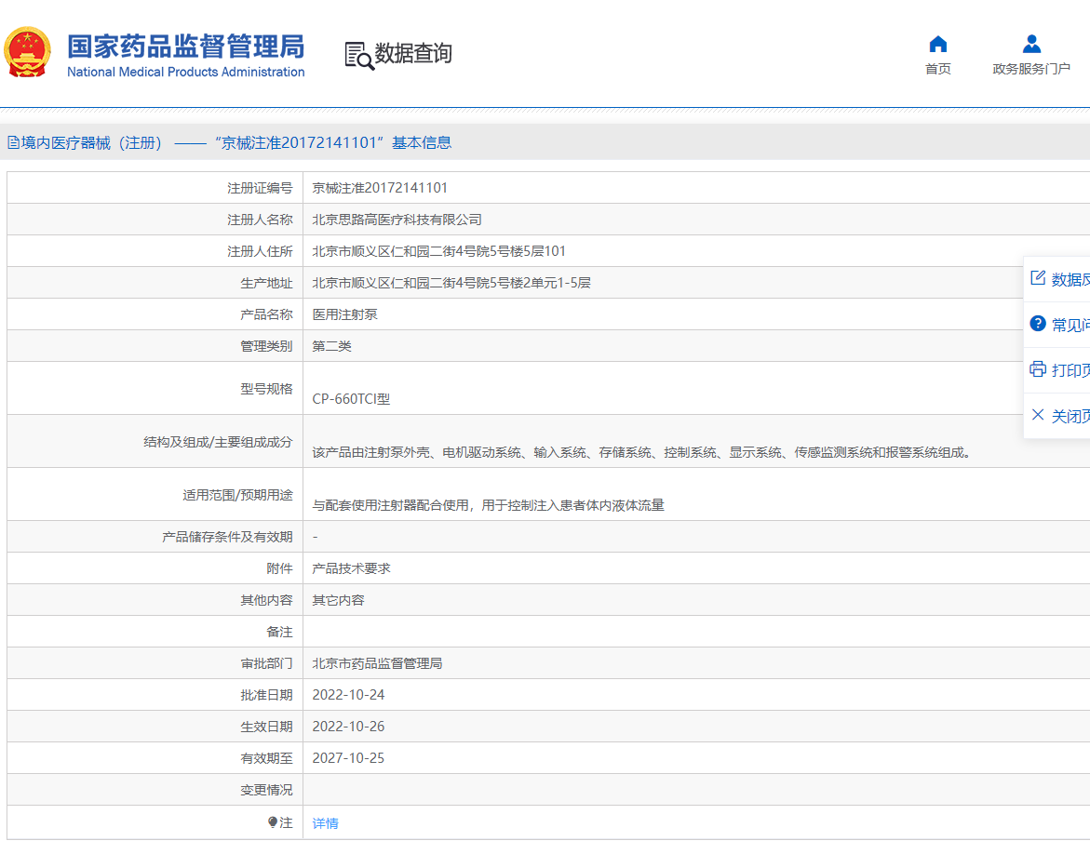The image size is (1090, 841).
Task: Click approval date 2022-10-24
Action: coord(348,695)
